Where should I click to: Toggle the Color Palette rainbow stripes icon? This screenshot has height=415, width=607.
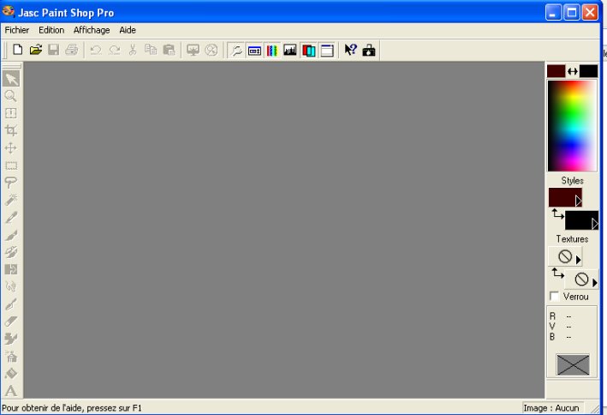click(272, 51)
